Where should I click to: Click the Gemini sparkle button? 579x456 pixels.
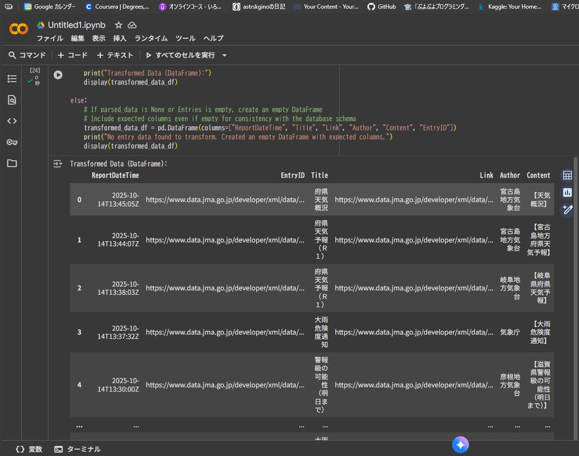click(x=460, y=444)
